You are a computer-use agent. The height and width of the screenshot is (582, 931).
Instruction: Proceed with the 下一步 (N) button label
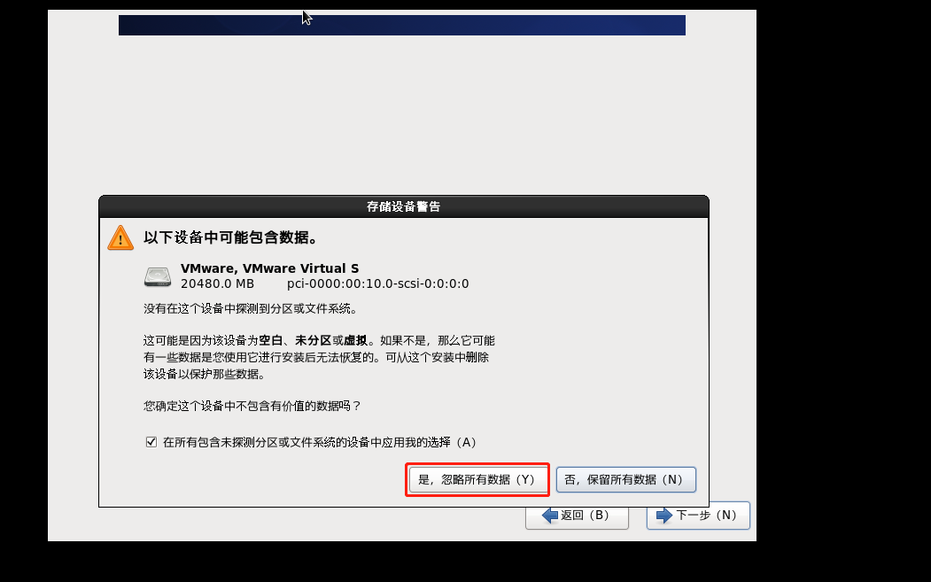707,515
